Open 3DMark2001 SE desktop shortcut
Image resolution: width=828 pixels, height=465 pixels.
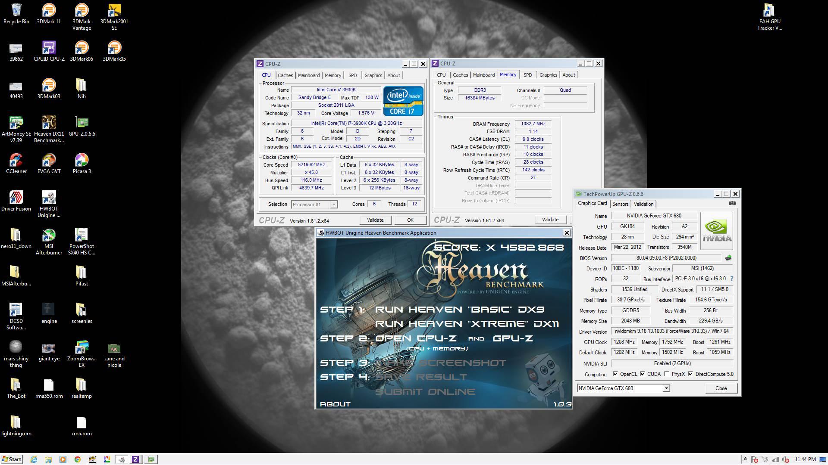coord(114,16)
